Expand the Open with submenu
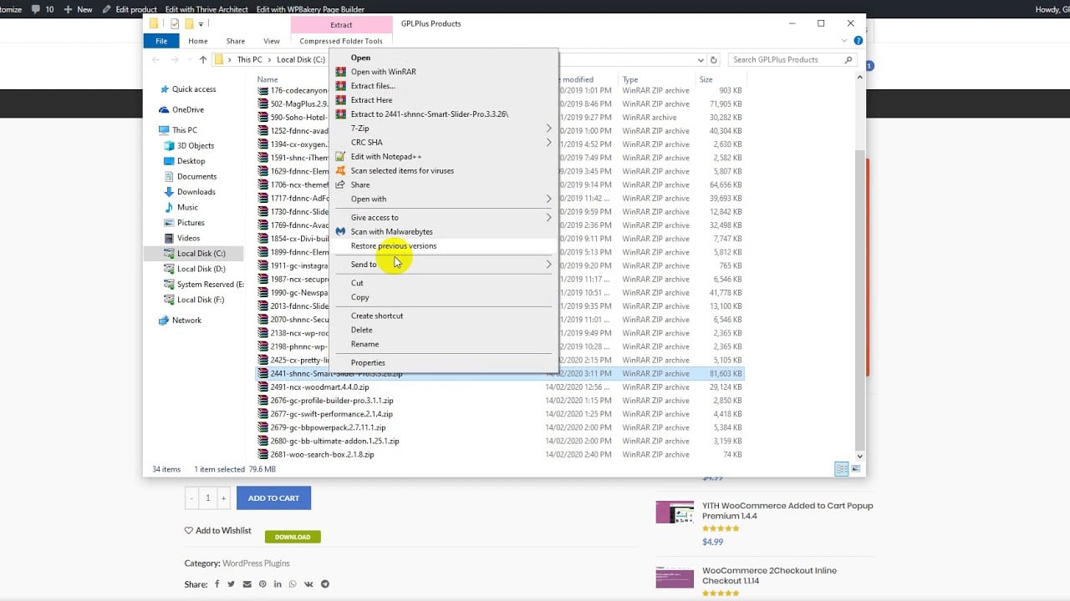Image resolution: width=1070 pixels, height=601 pixels. (444, 199)
